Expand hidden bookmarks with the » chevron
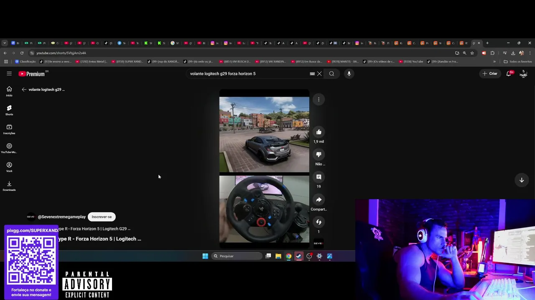 (x=494, y=62)
